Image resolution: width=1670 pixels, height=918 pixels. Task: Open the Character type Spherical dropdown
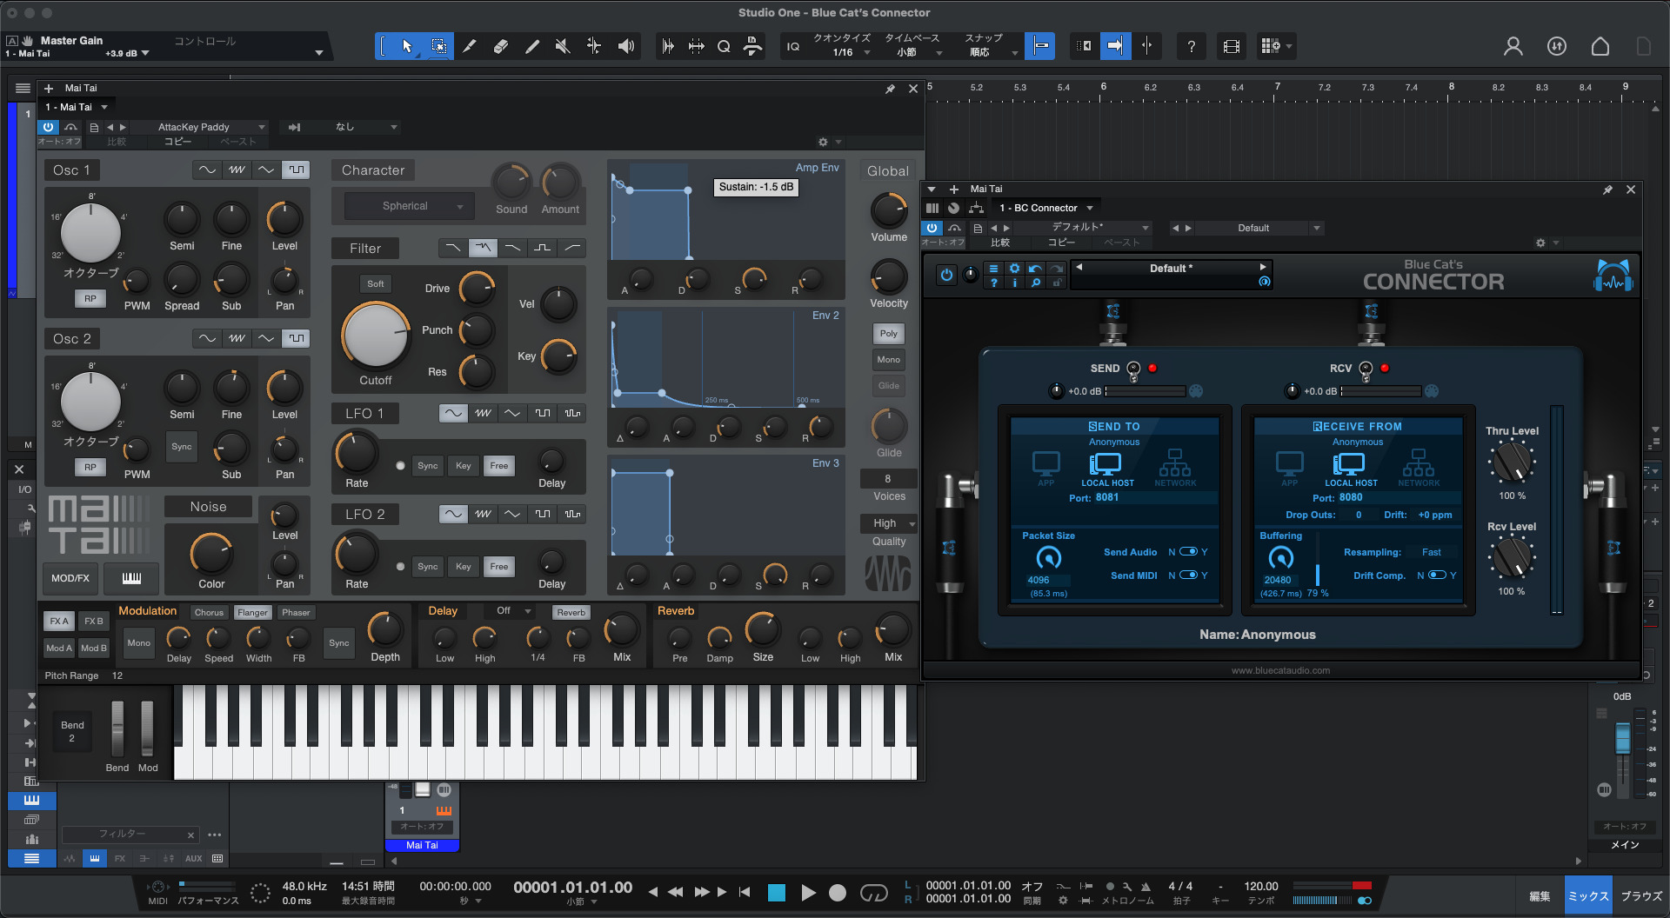[410, 206]
